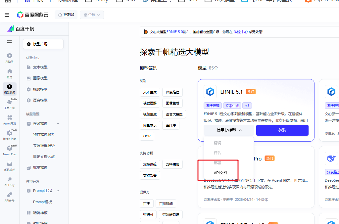Open the 全局 region dropdown

coord(92,15)
